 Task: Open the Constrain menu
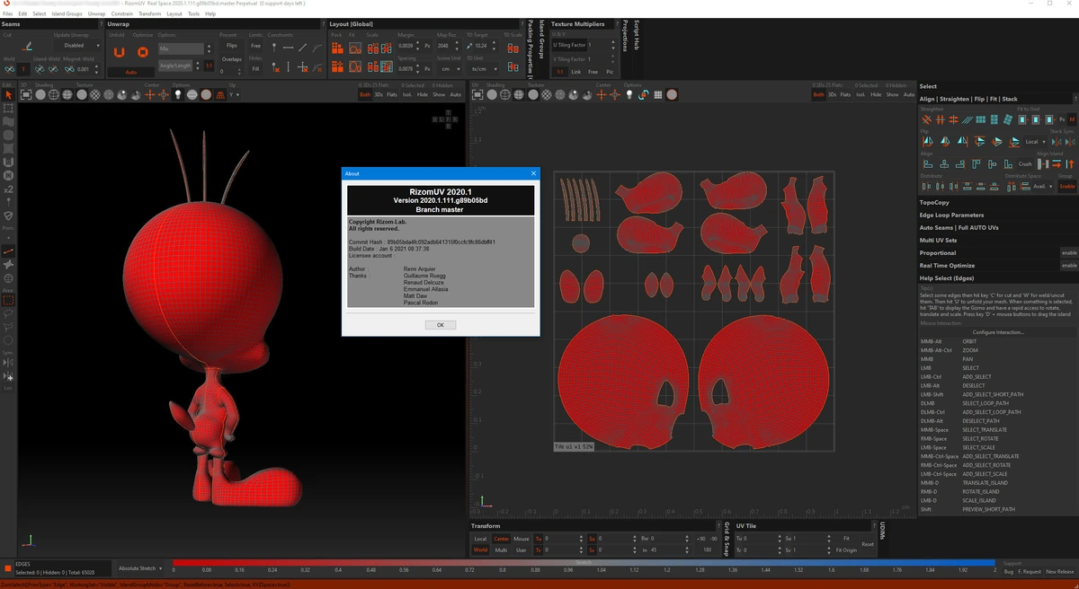[122, 14]
